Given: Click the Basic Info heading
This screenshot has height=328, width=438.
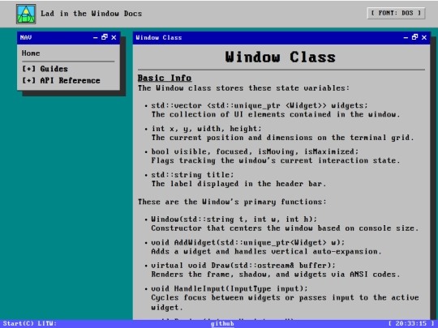Looking at the screenshot, I should [165, 78].
